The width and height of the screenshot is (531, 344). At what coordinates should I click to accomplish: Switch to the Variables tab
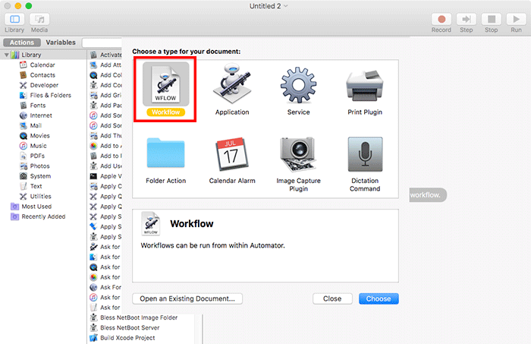tap(61, 43)
